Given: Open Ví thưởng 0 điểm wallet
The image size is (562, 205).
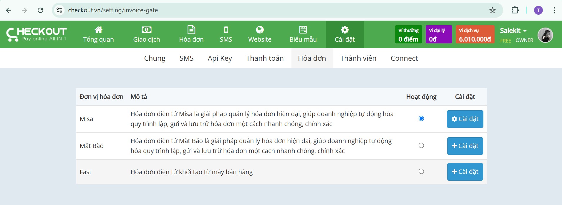Looking at the screenshot, I should click(409, 34).
